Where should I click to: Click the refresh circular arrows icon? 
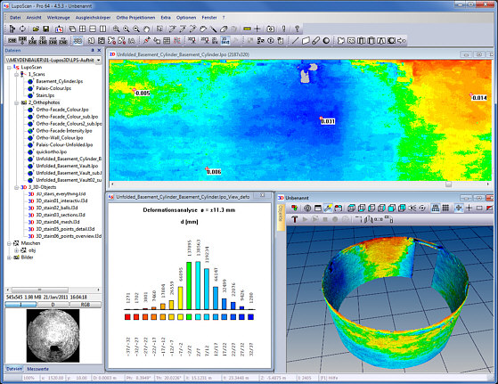coord(22,29)
